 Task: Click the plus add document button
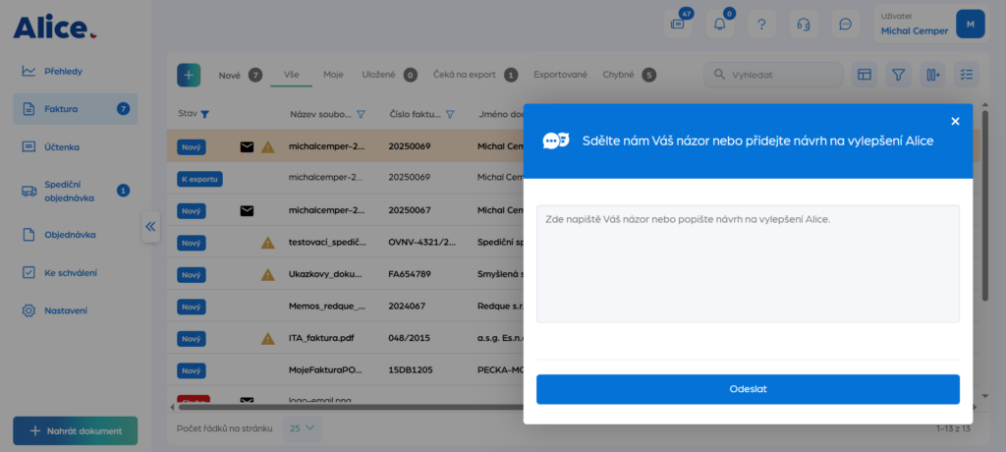tap(189, 75)
